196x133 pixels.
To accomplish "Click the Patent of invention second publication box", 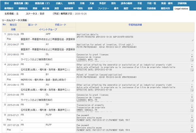I will click(135, 77).
